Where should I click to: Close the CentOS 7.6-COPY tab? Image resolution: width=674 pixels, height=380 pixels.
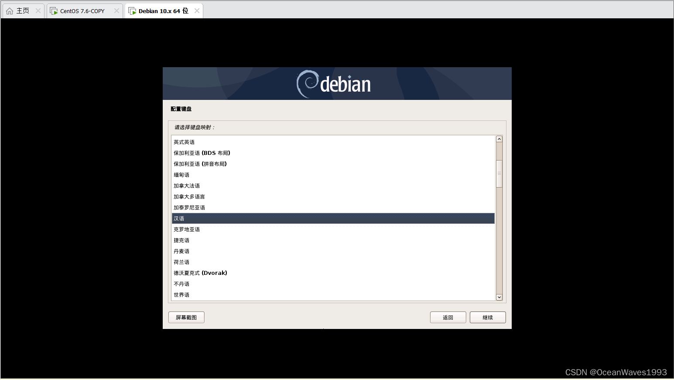[116, 11]
